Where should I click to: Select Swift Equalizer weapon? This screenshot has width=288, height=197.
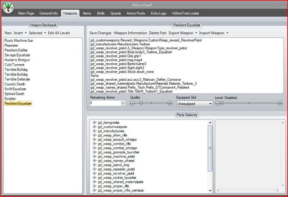15,89
